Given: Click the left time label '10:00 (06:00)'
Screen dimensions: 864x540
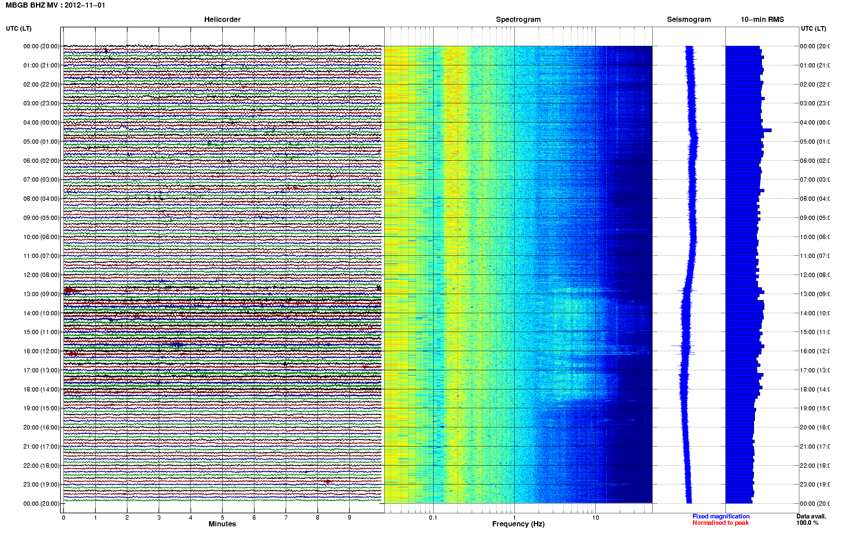Looking at the screenshot, I should click(x=41, y=237).
